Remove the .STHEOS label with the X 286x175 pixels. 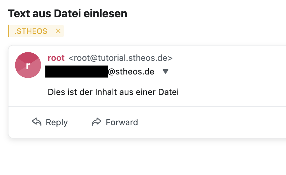pyautogui.click(x=58, y=31)
